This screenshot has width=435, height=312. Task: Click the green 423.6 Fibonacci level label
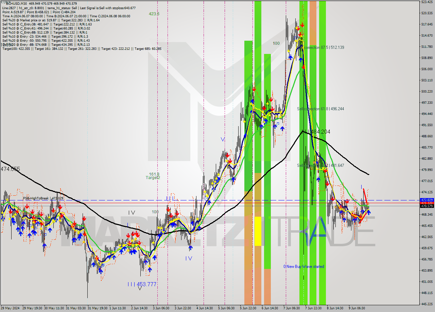coord(154,14)
